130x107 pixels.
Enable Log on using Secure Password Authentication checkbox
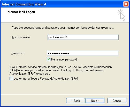11,79
